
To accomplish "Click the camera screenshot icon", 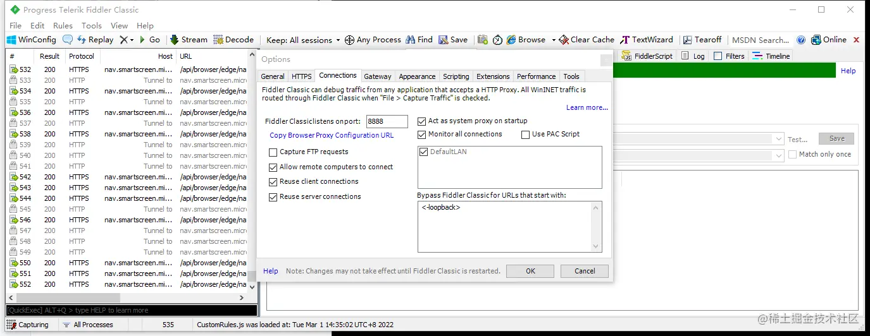I will [483, 39].
